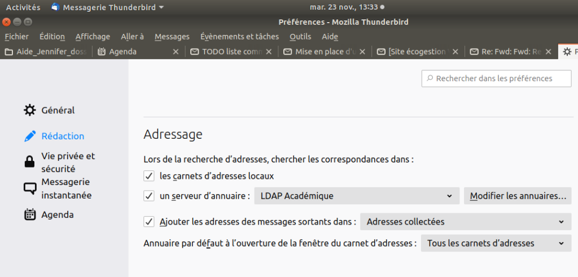Click the Thunderbird icon in top bar
Viewport: 578px width, 277px height.
pyautogui.click(x=55, y=7)
